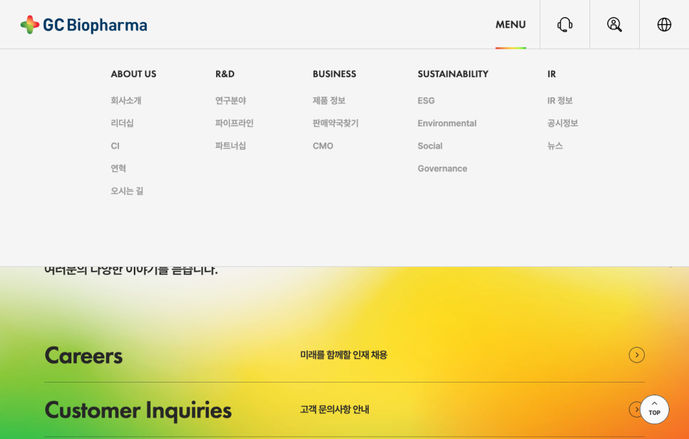The width and height of the screenshot is (689, 439).
Task: Toggle the MENU button in header
Action: 510,25
